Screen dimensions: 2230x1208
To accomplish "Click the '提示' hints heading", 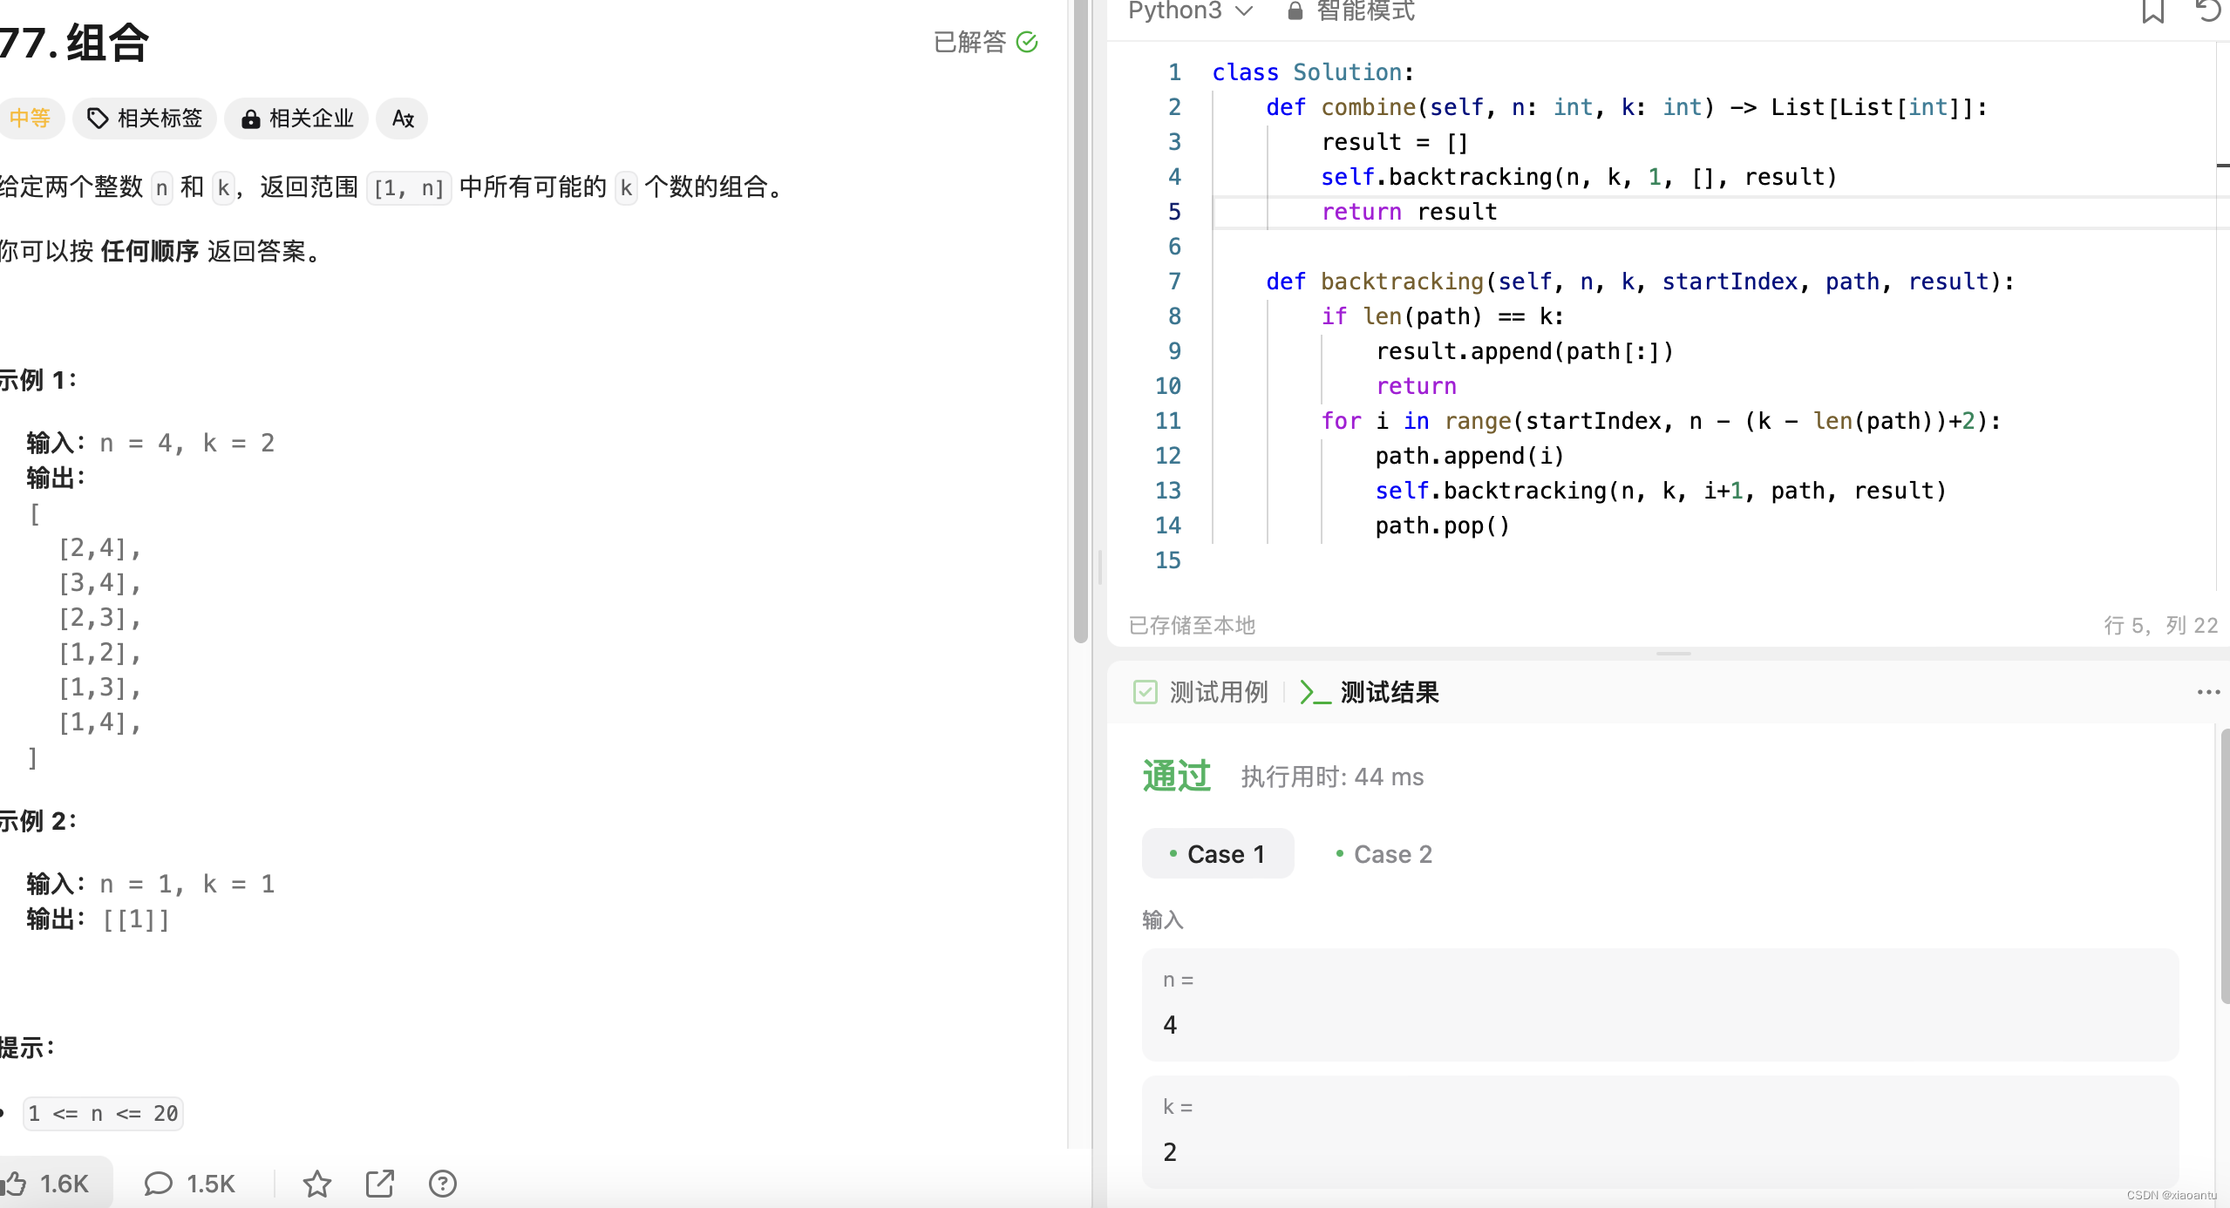I will coord(28,1047).
